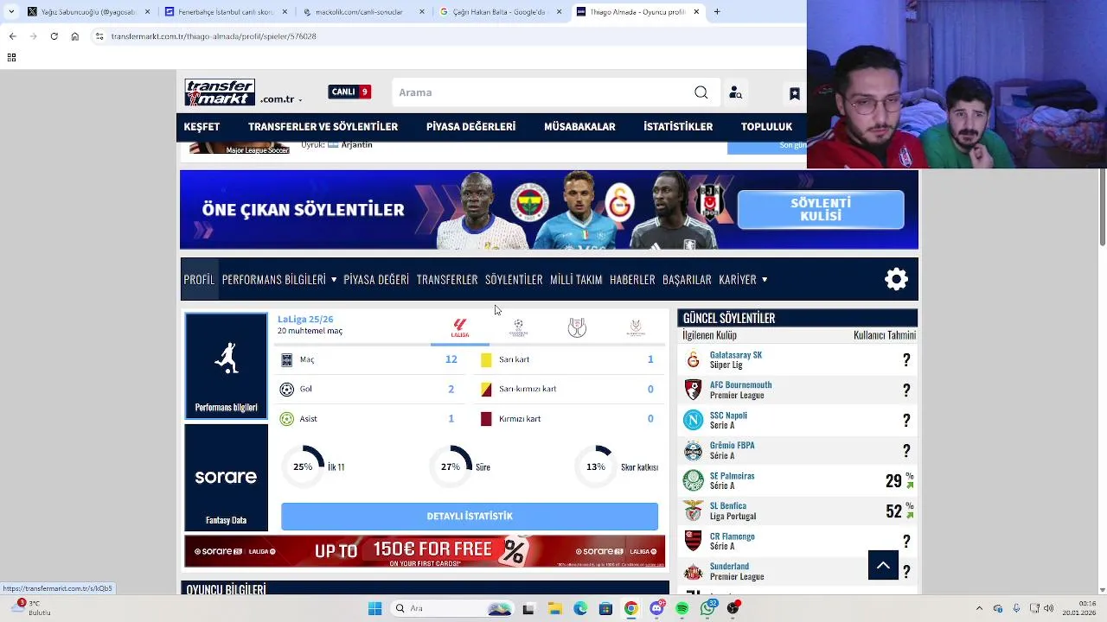Screen dimensions: 1107x622
Task: Click the SL Benfica club crest
Action: pos(694,511)
